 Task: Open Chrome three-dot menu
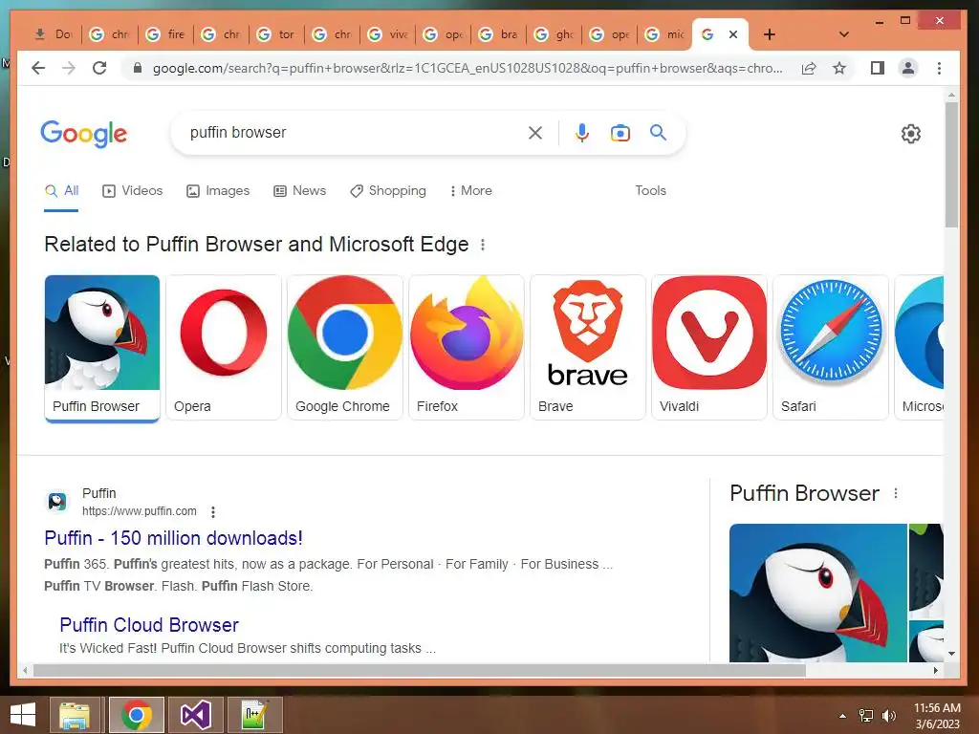939,68
